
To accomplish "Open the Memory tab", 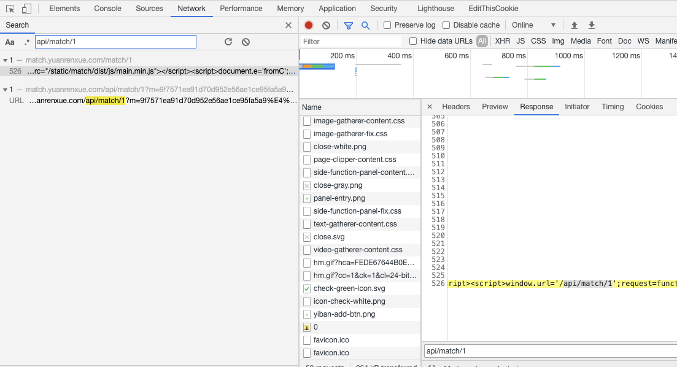I will point(290,8).
